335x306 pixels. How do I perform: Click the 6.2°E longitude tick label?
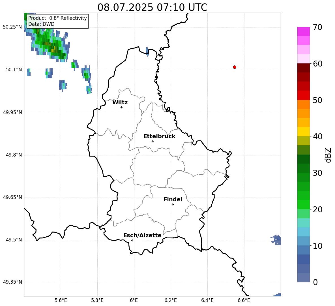click(171, 300)
